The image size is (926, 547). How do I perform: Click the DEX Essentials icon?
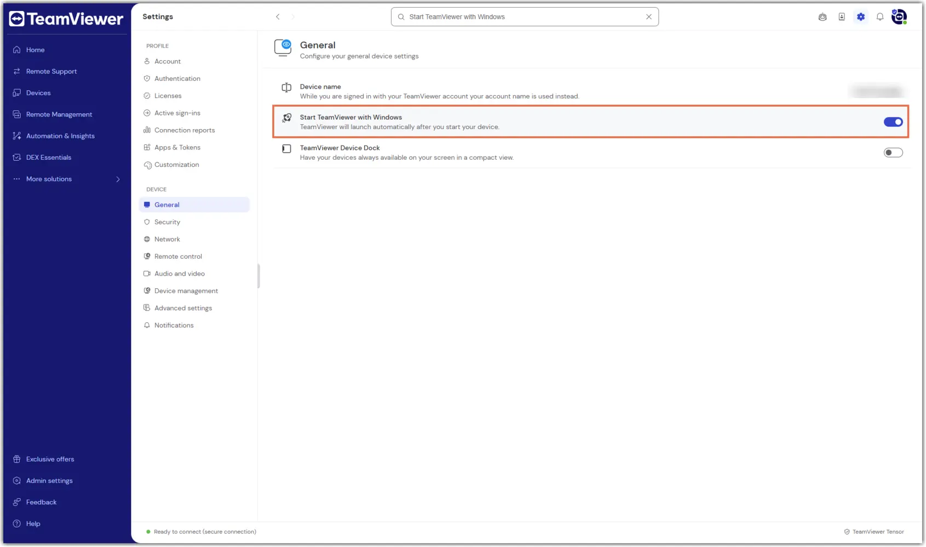[x=17, y=158]
